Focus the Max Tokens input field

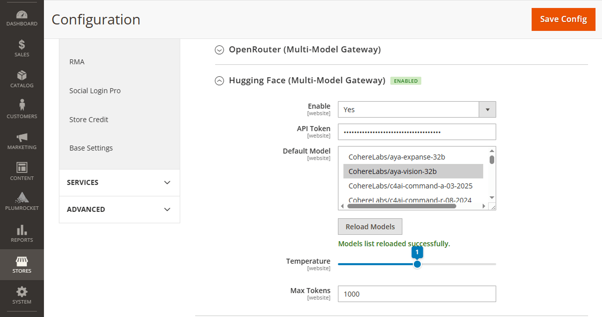[417, 294]
